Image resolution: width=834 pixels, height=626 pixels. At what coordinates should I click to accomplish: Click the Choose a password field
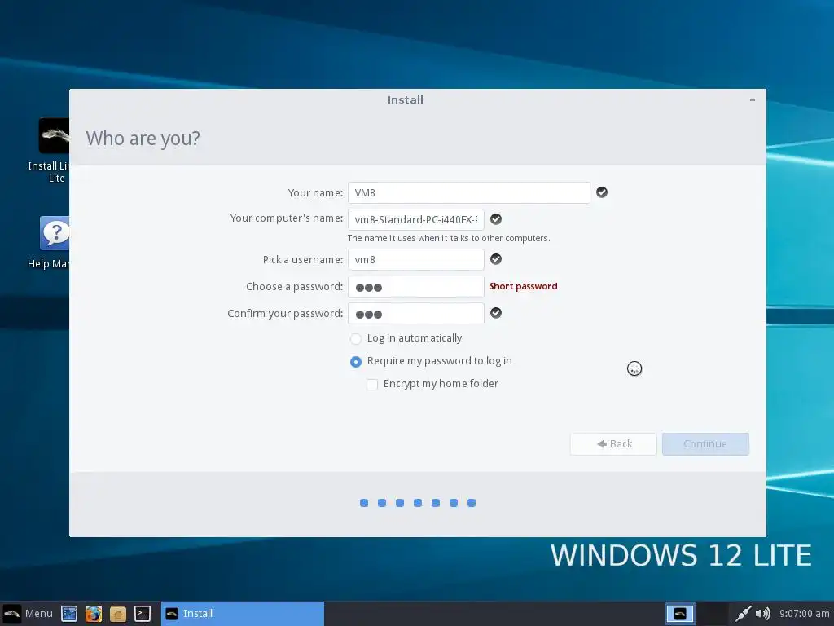[x=416, y=286]
